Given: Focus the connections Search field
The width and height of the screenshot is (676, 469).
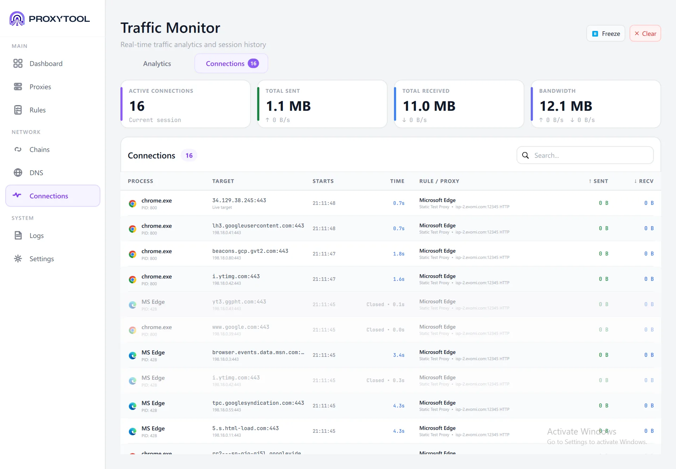Looking at the screenshot, I should (585, 155).
